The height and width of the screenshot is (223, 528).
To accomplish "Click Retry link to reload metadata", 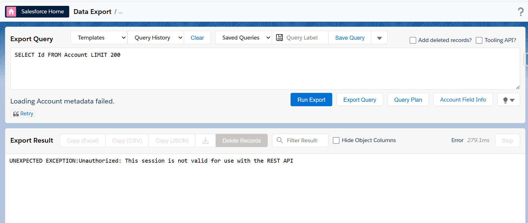I will tap(27, 114).
